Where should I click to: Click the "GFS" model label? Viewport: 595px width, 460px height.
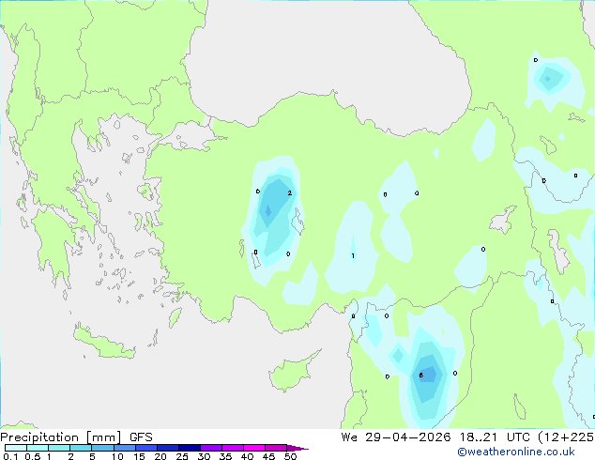141,437
